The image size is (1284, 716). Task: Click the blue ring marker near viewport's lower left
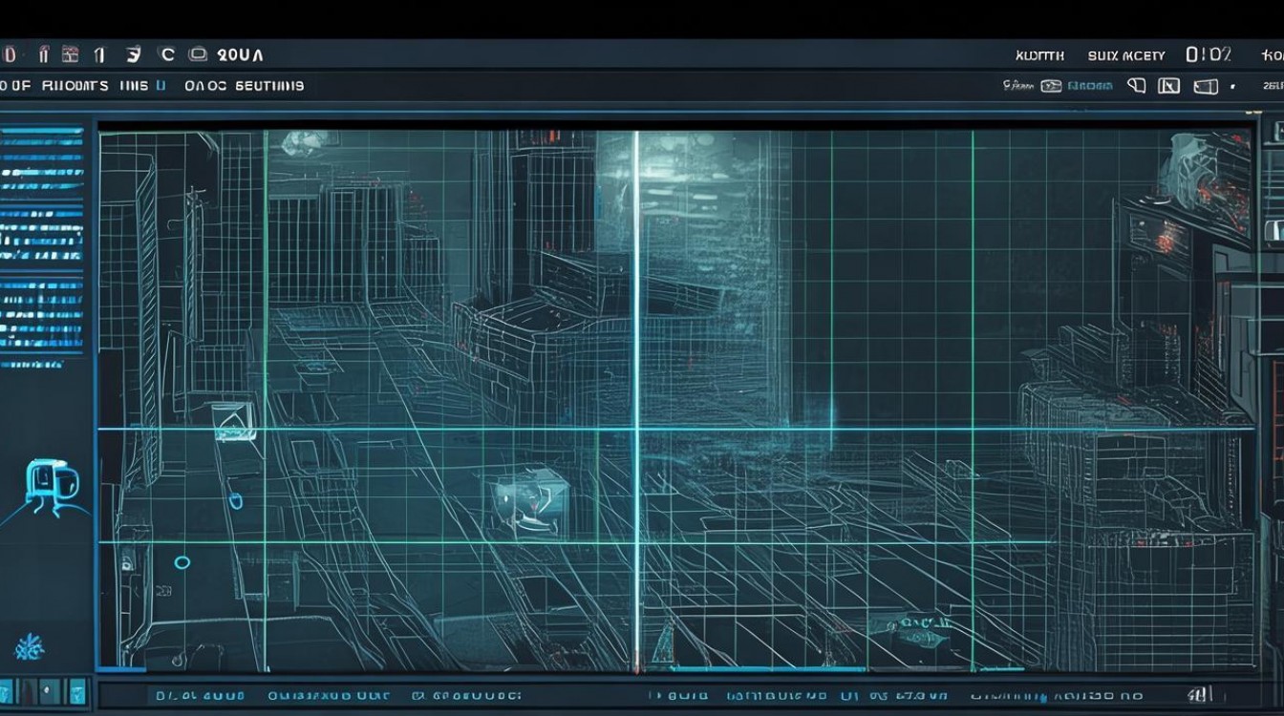pyautogui.click(x=182, y=563)
